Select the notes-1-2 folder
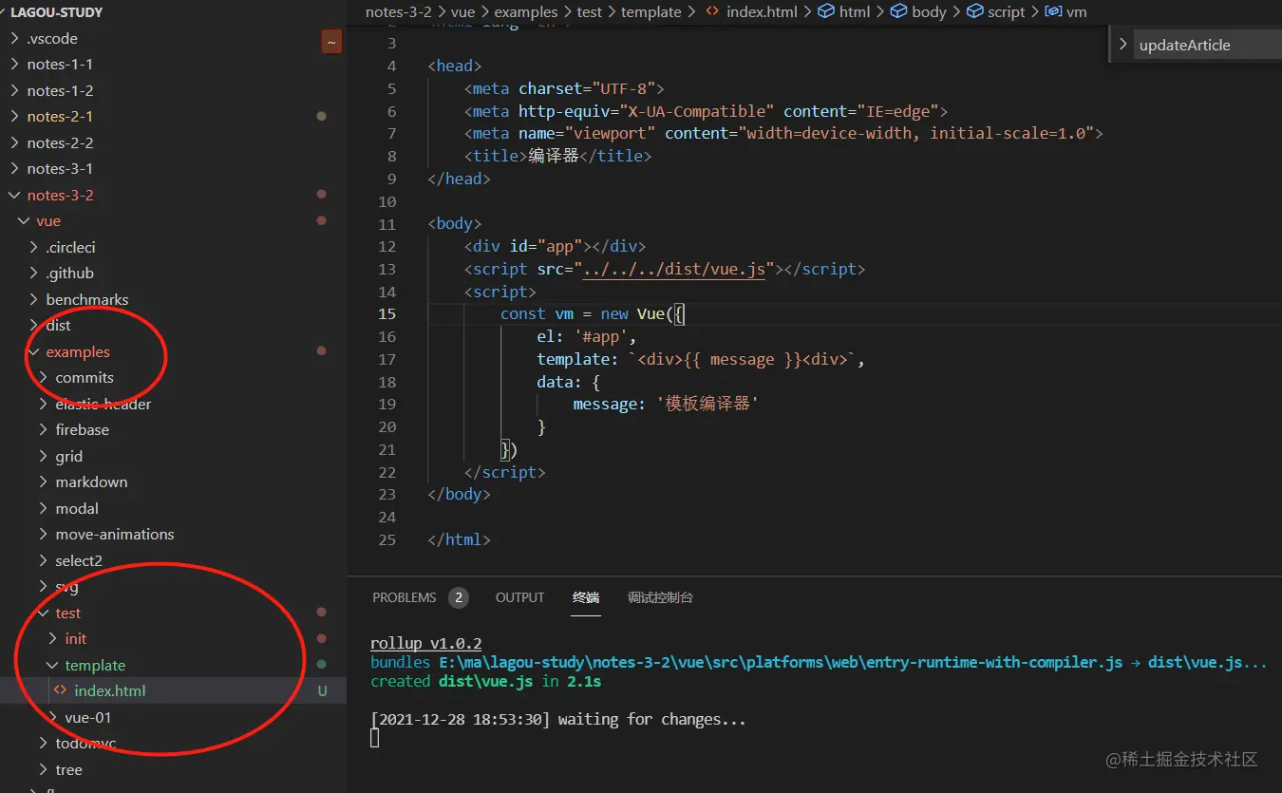 pos(60,91)
